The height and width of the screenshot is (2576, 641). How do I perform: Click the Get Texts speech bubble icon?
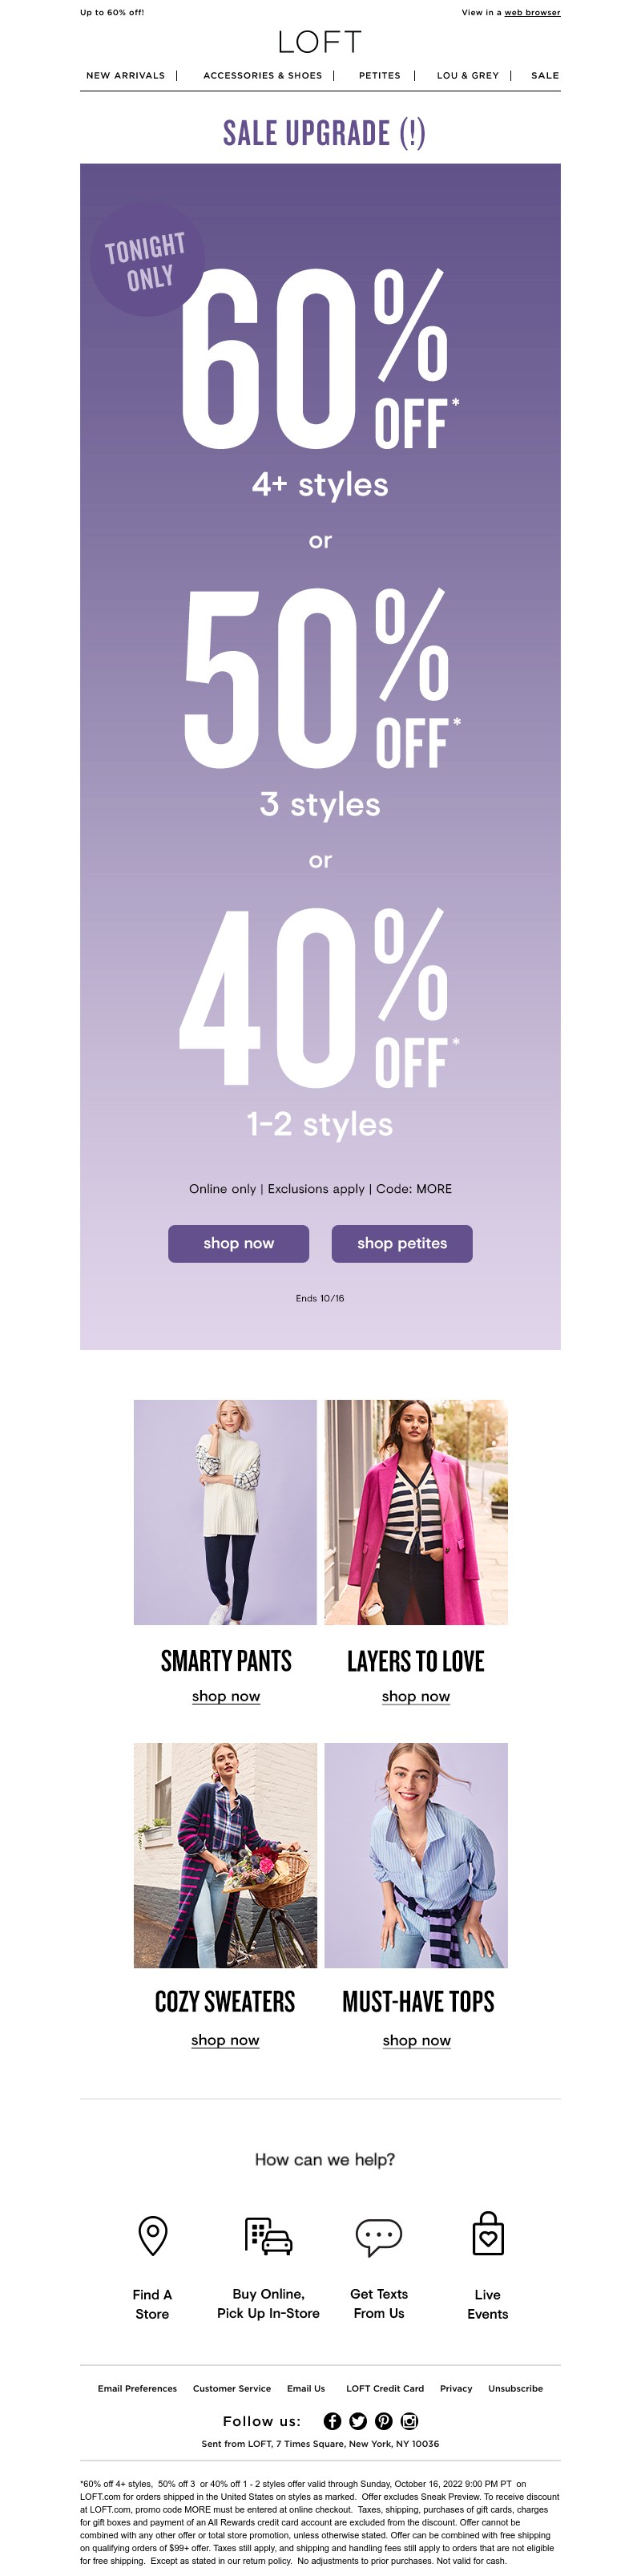(379, 2237)
